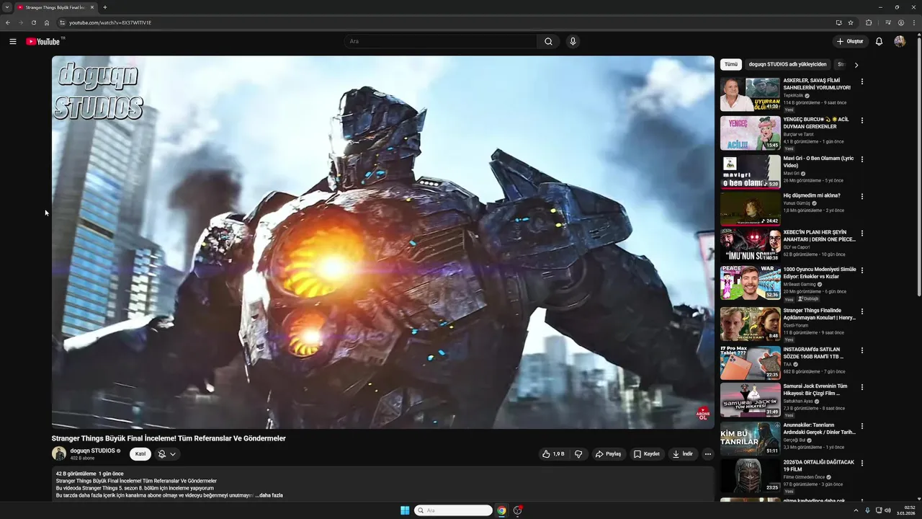The image size is (922, 519).
Task: Show next filter chips arrow
Action: tap(856, 65)
